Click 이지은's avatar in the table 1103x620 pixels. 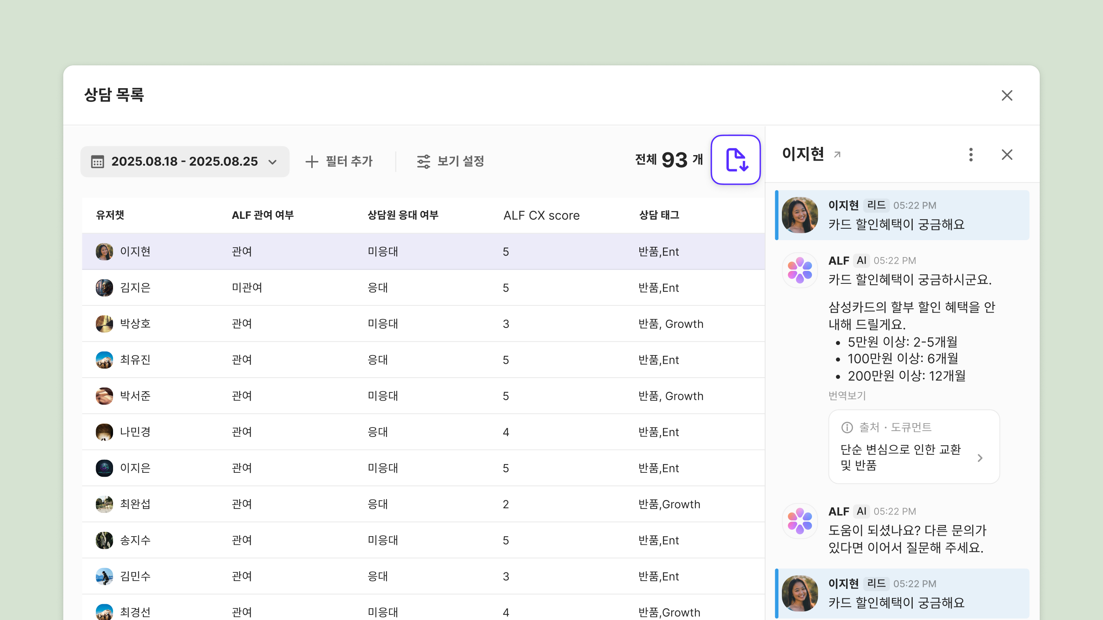click(x=104, y=468)
